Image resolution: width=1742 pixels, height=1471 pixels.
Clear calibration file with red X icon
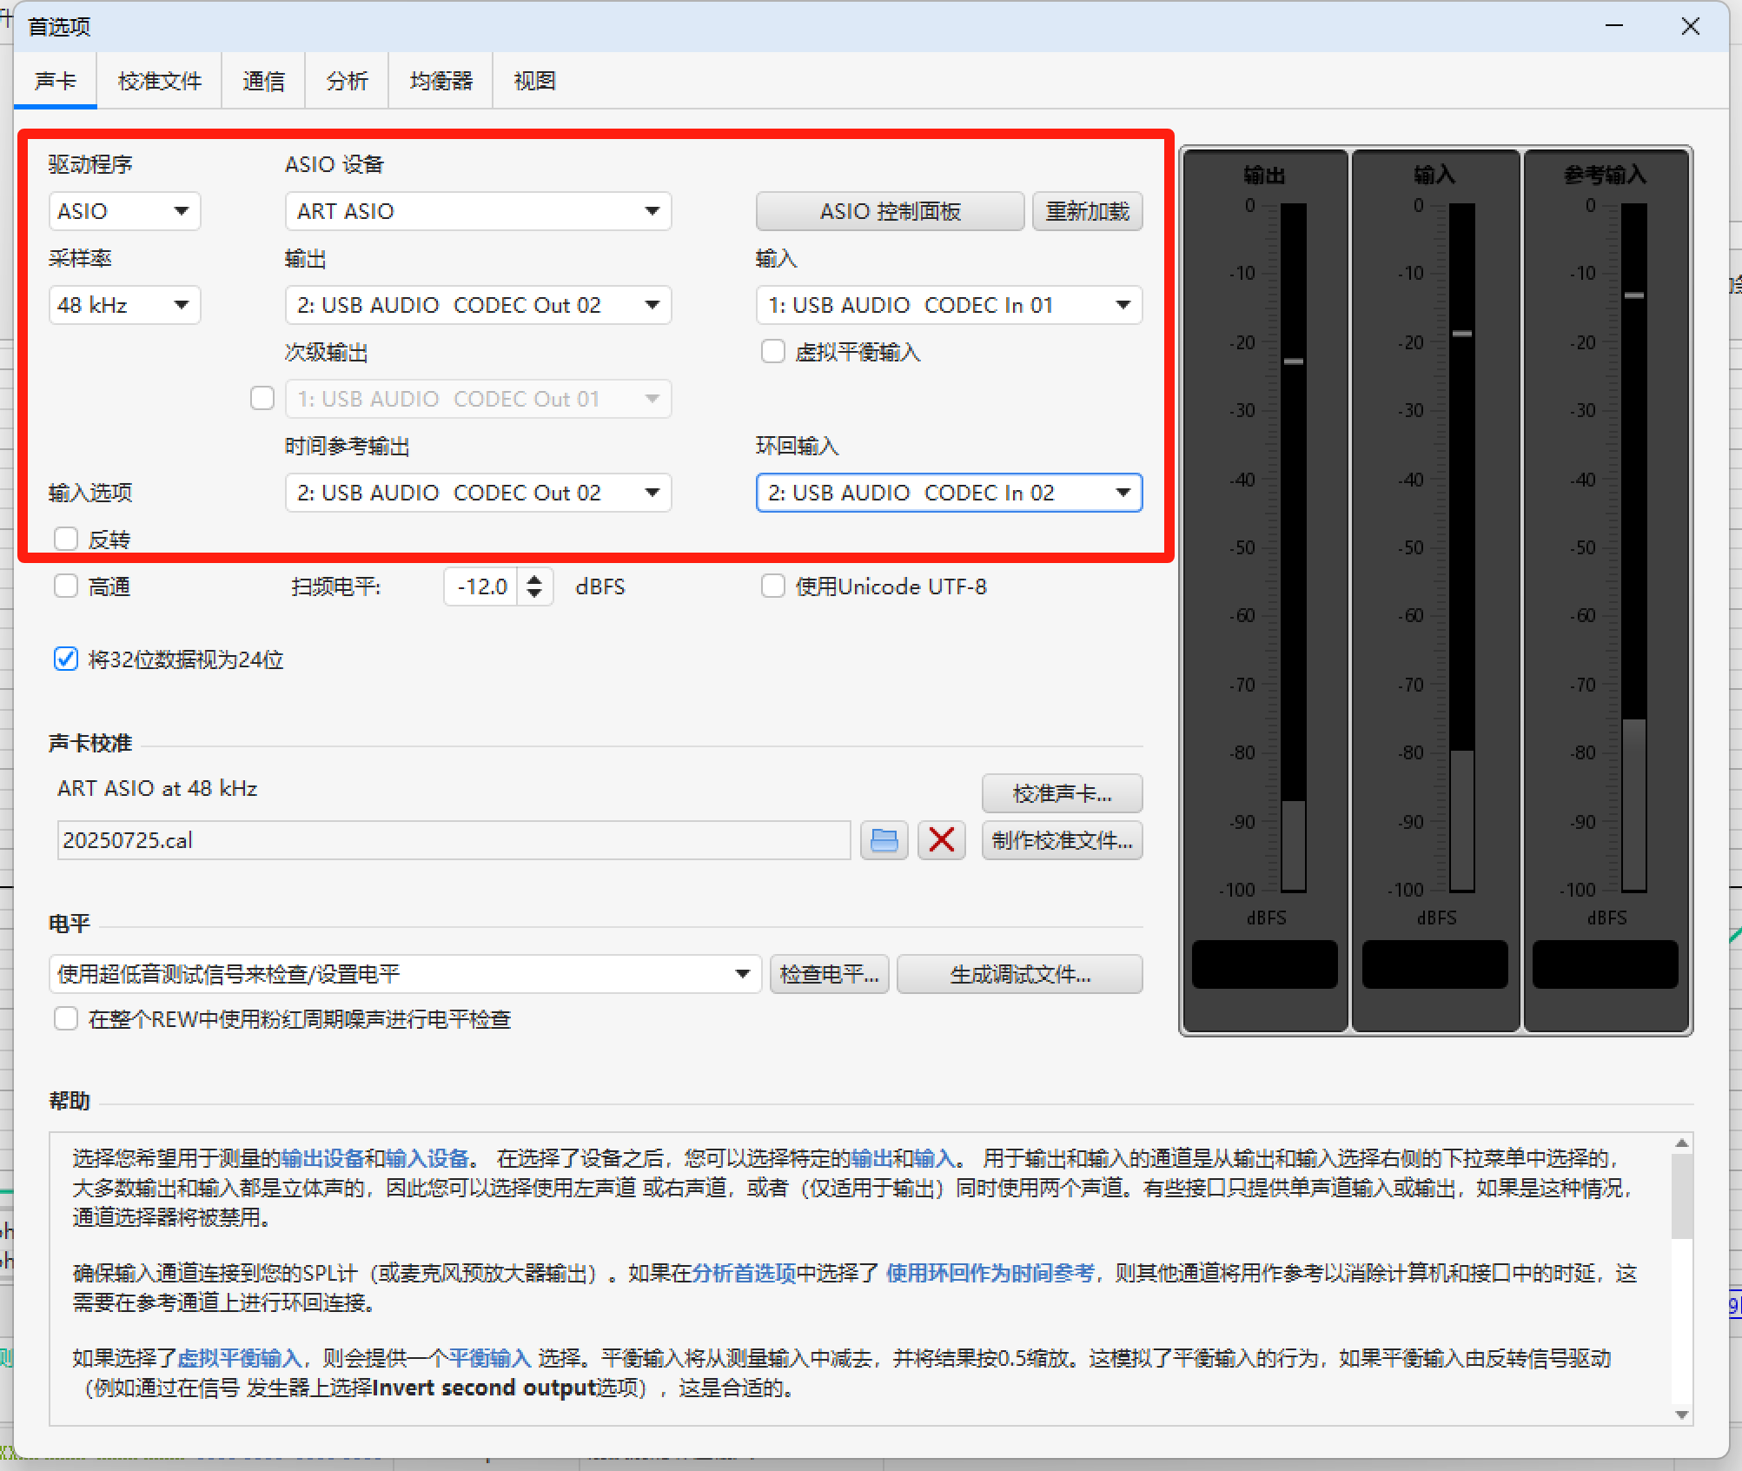941,840
